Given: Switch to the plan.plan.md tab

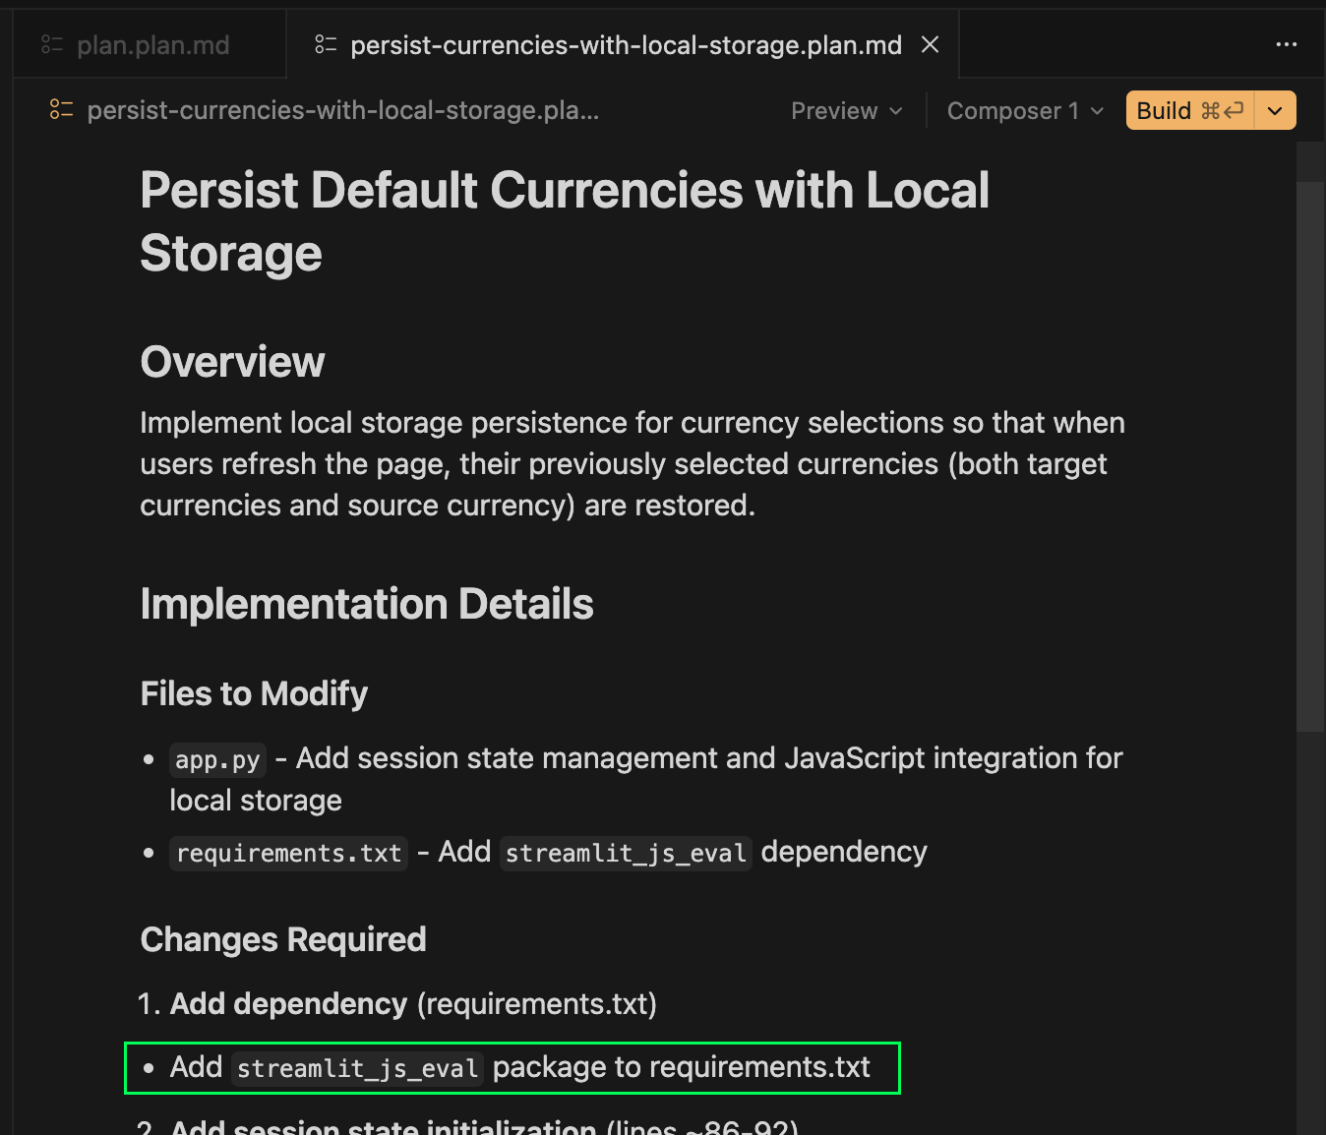Looking at the screenshot, I should (x=152, y=45).
